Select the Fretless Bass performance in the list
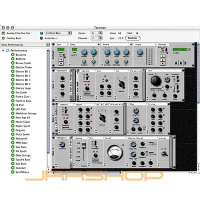Viewport: 200px width, 200px height. coord(23,100)
